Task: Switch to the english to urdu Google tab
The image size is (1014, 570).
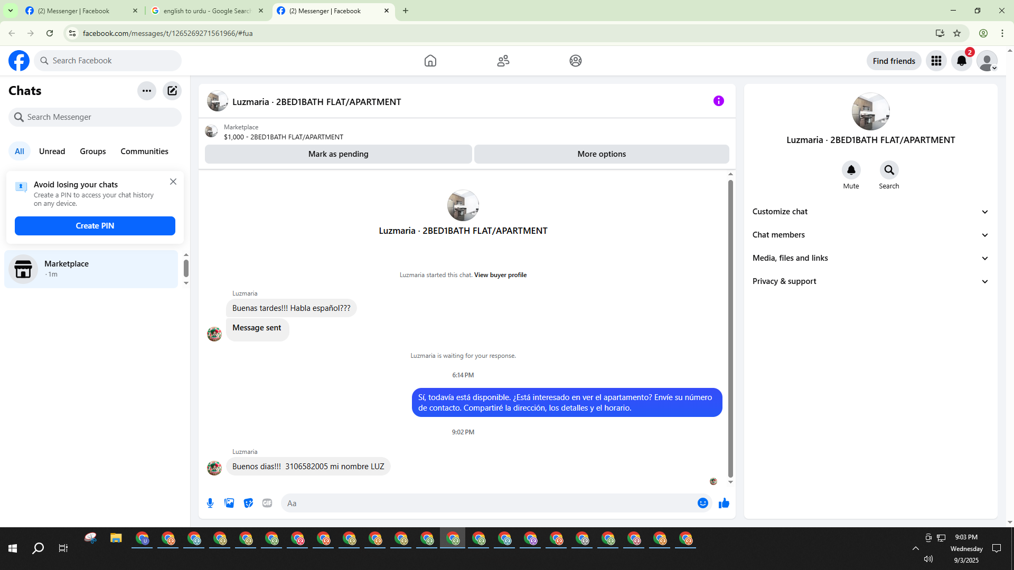Action: tap(206, 11)
